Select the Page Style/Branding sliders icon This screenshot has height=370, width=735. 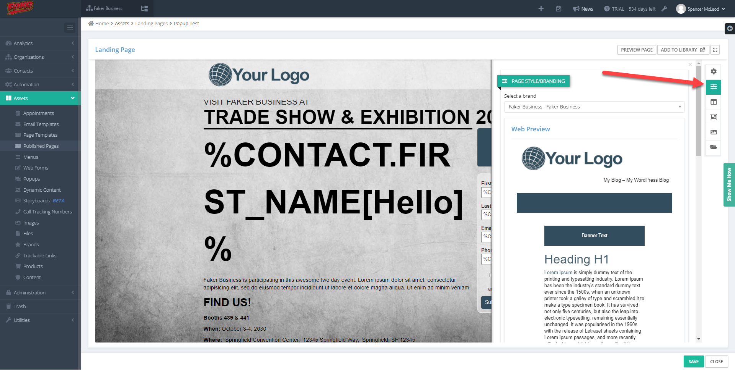click(714, 87)
